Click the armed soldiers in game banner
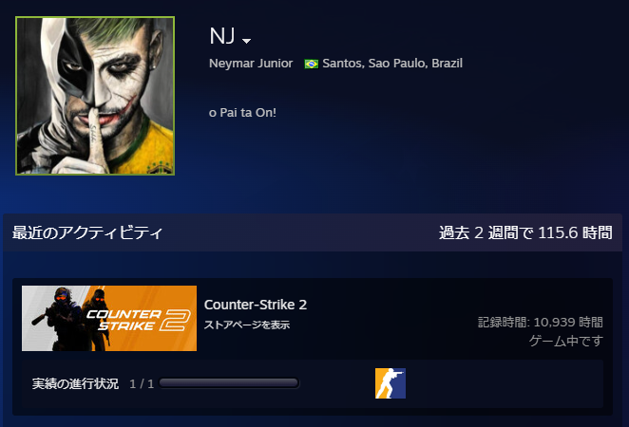The width and height of the screenshot is (629, 427). pos(75,319)
